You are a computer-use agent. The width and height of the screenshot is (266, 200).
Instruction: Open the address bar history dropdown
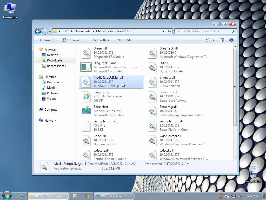(163, 31)
